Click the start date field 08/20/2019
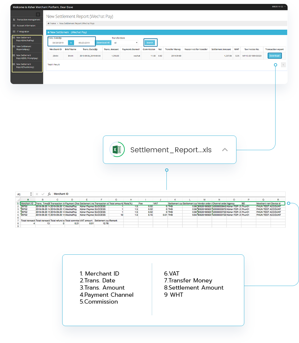299x343 pixels. pyautogui.click(x=58, y=43)
